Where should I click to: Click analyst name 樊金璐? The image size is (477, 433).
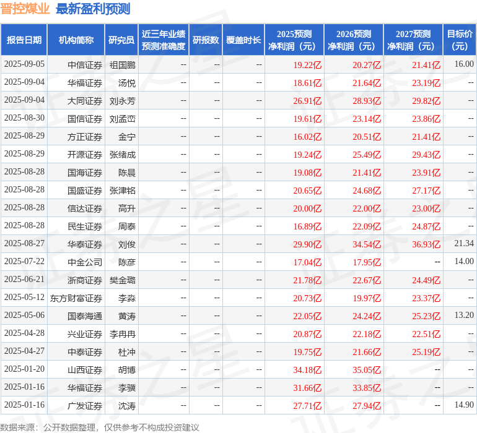tap(122, 280)
